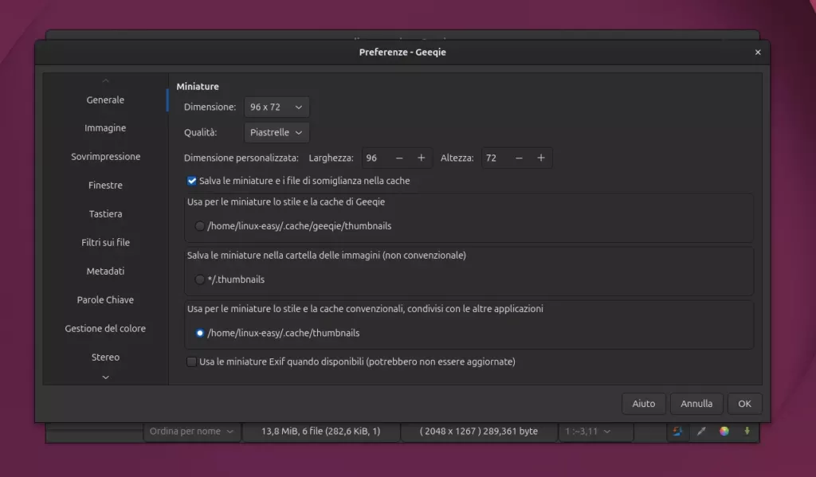
Task: Click the Aiuto button
Action: [644, 404]
